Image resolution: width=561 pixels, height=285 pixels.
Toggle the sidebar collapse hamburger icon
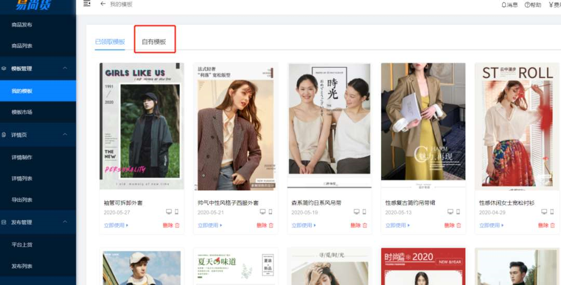[x=87, y=4]
